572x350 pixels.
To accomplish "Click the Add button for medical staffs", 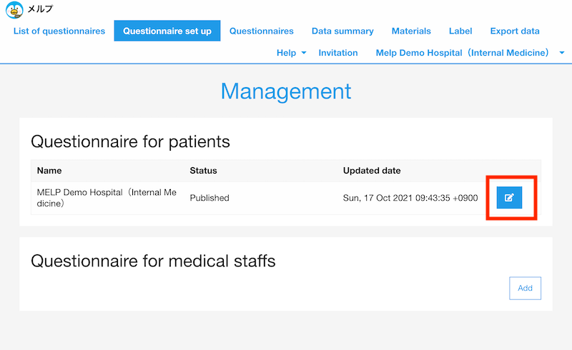I will pos(525,288).
